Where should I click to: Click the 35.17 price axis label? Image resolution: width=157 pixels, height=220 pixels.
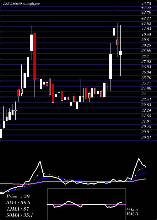pos(146,83)
